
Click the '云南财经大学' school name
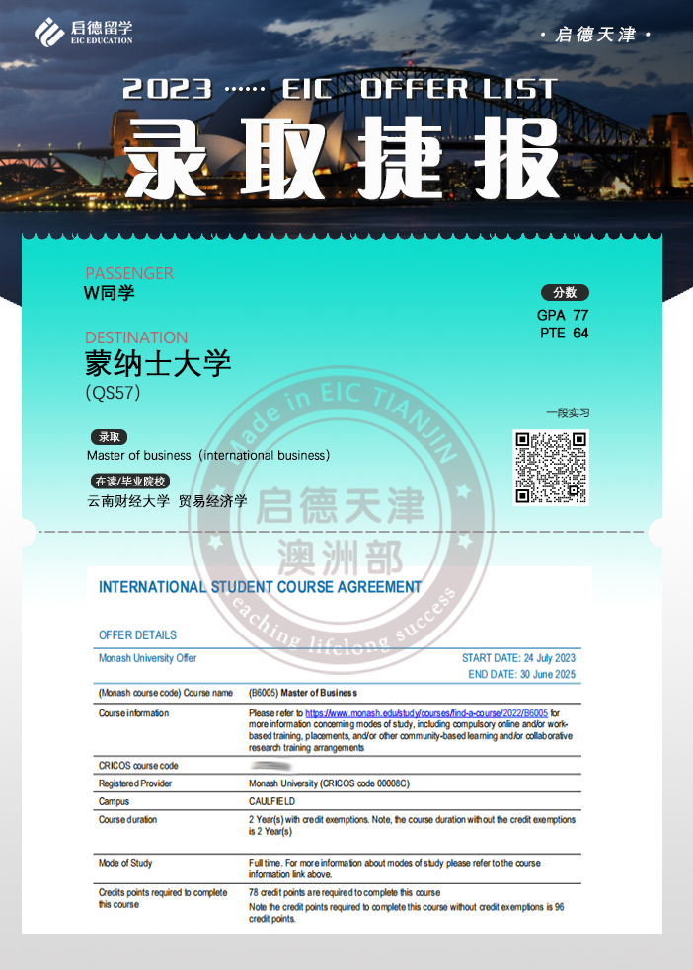[128, 501]
